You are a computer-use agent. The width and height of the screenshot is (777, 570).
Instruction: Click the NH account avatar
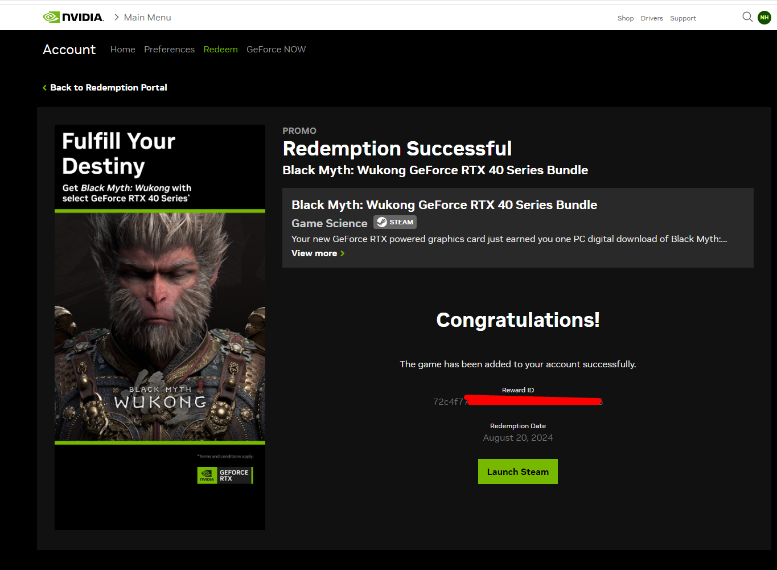pos(764,17)
